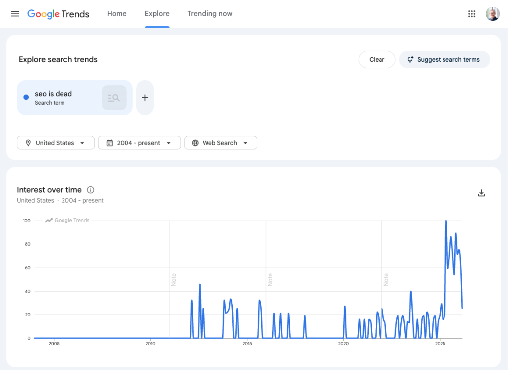Image resolution: width=508 pixels, height=370 pixels.
Task: Switch to the Trending now tab
Action: tap(209, 14)
